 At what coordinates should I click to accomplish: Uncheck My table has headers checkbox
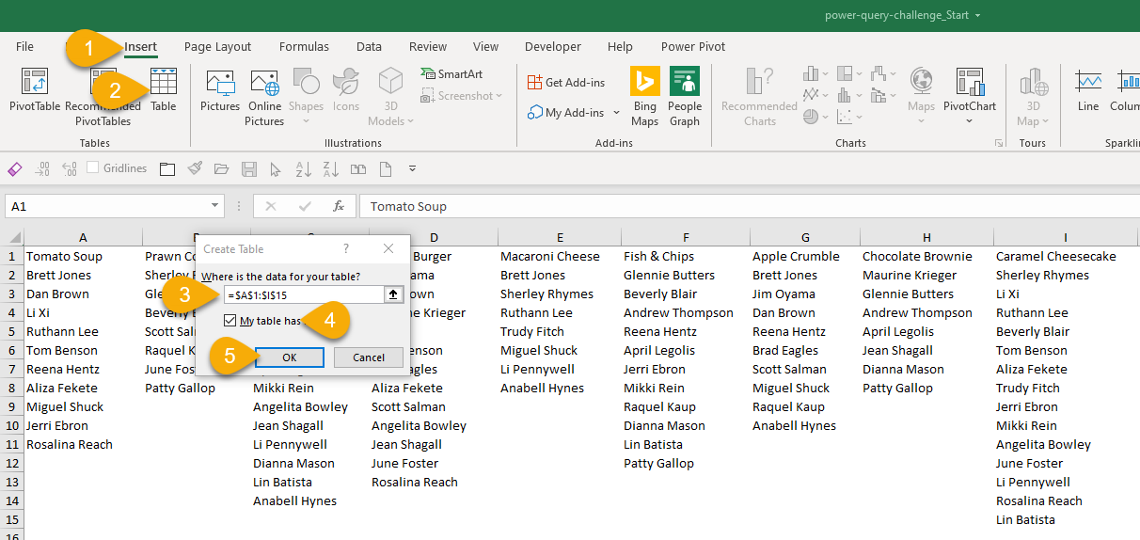230,321
